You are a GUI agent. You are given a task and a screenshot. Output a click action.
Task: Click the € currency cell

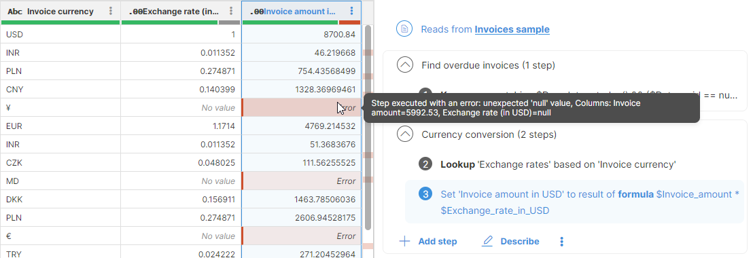(x=60, y=236)
